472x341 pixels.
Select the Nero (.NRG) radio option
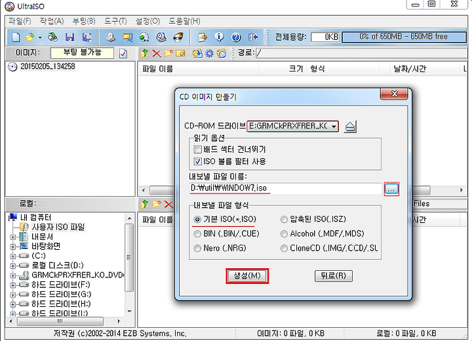(197, 249)
